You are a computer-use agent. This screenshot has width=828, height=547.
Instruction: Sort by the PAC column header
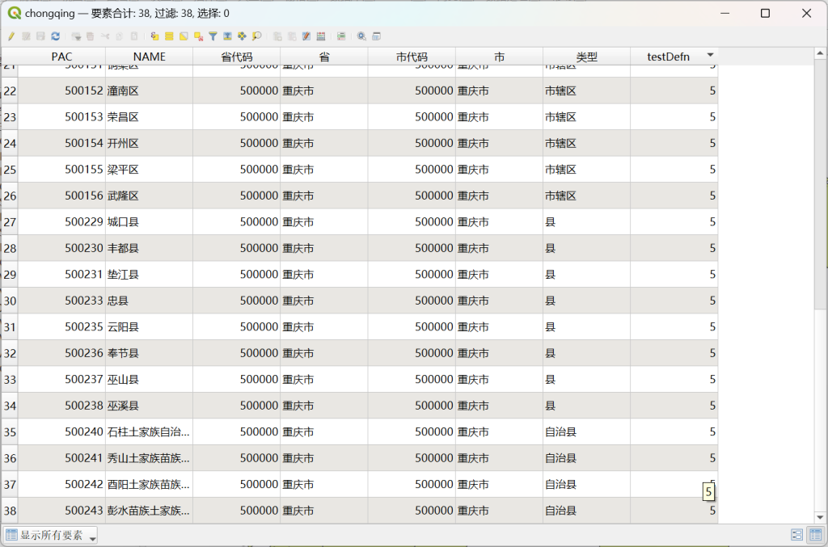pyautogui.click(x=61, y=57)
